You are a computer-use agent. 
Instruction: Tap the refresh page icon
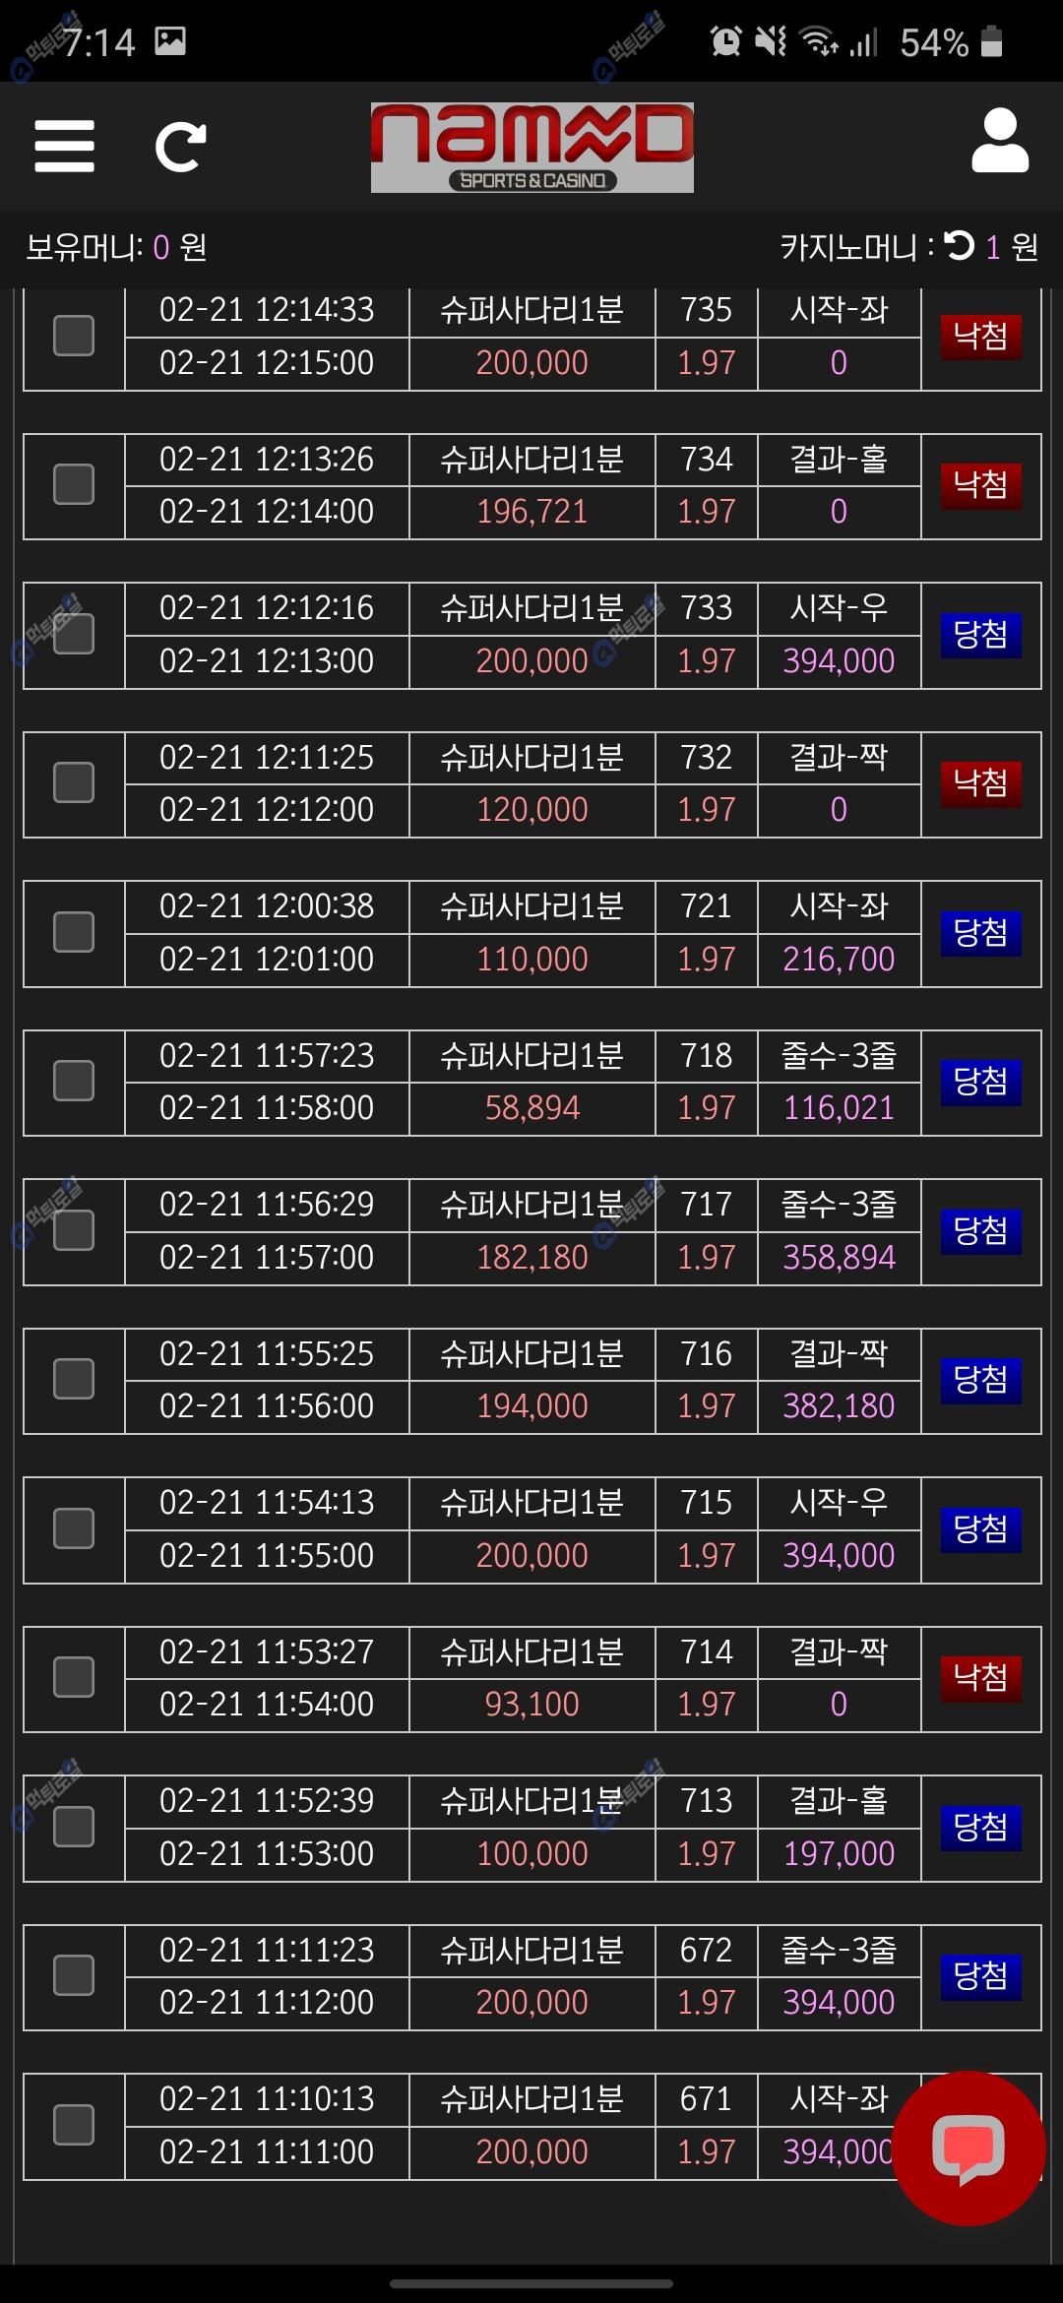pyautogui.click(x=181, y=147)
